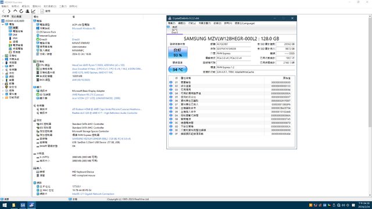The width and height of the screenshot is (372, 209).
Task: Select IPMI in the AIDA64 tree
Action: pyautogui.click(x=15, y=38)
